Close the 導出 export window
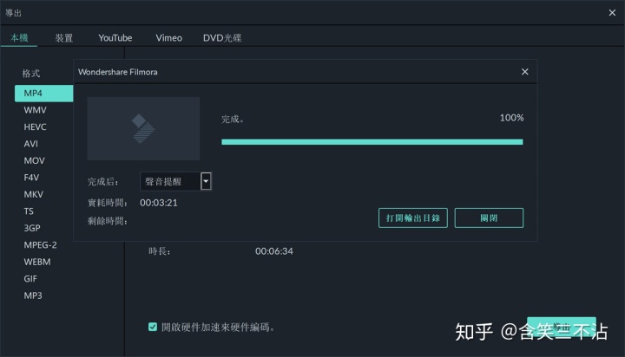This screenshot has width=625, height=357. pos(612,13)
